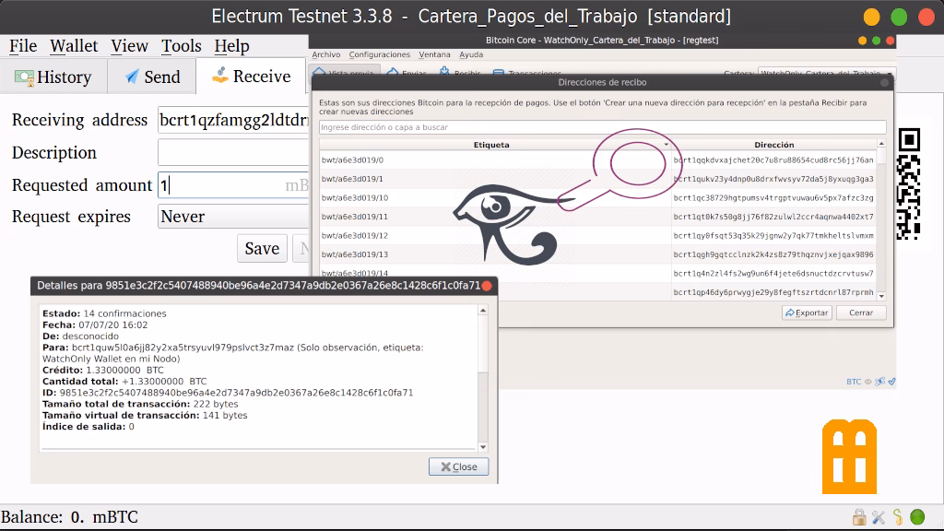Close the transaction details dialog
Screen dimensions: 944x531
click(x=458, y=466)
